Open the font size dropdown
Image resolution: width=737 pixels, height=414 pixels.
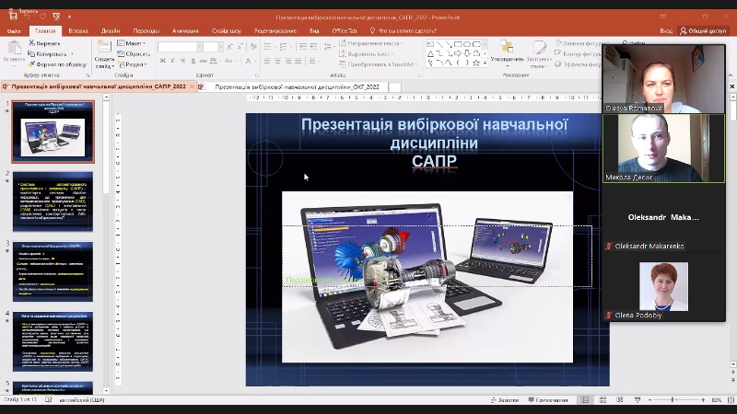tap(220, 47)
